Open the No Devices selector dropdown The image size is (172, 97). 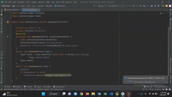click(114, 6)
